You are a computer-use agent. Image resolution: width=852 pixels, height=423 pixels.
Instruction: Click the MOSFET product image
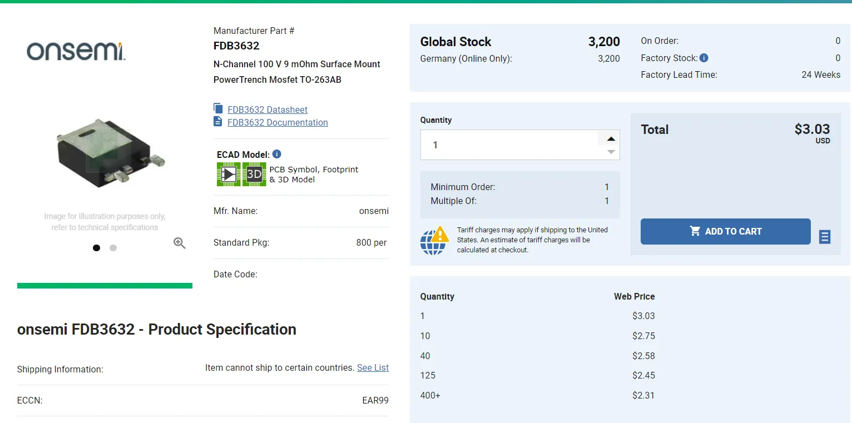pos(111,152)
